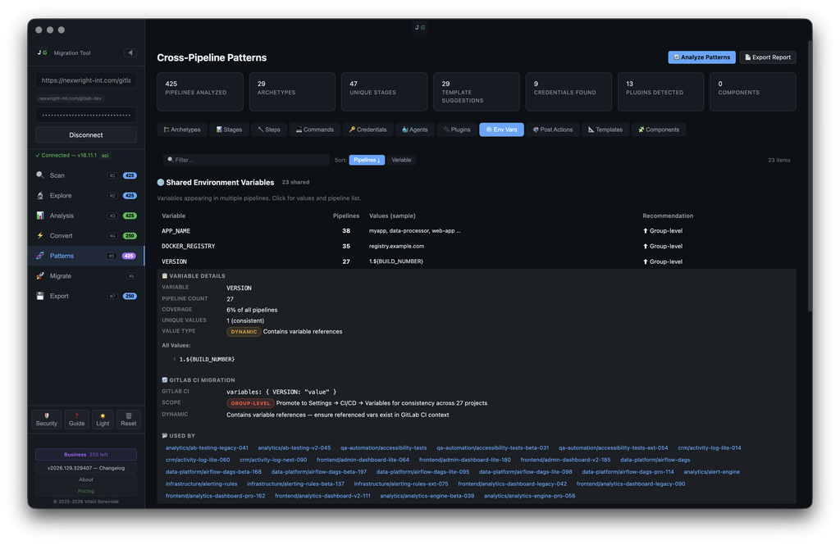Switch to the Stages tab
Image resolution: width=840 pixels, height=545 pixels.
tap(229, 129)
